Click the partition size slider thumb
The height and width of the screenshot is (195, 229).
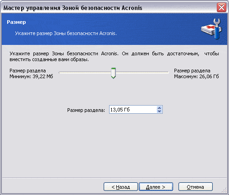(x=114, y=73)
